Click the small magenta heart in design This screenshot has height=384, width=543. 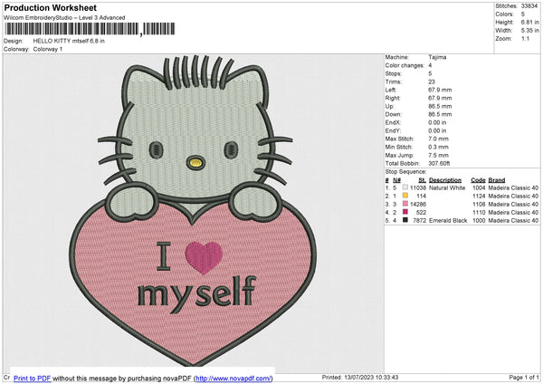pos(205,259)
